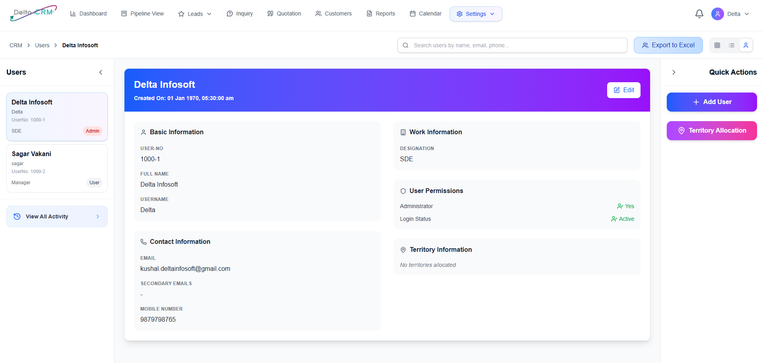
Task: Click the Delta CRM logo
Action: (x=33, y=13)
